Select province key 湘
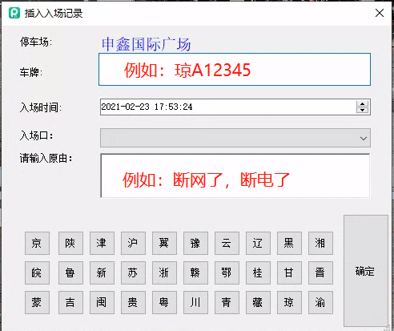 pyautogui.click(x=320, y=243)
